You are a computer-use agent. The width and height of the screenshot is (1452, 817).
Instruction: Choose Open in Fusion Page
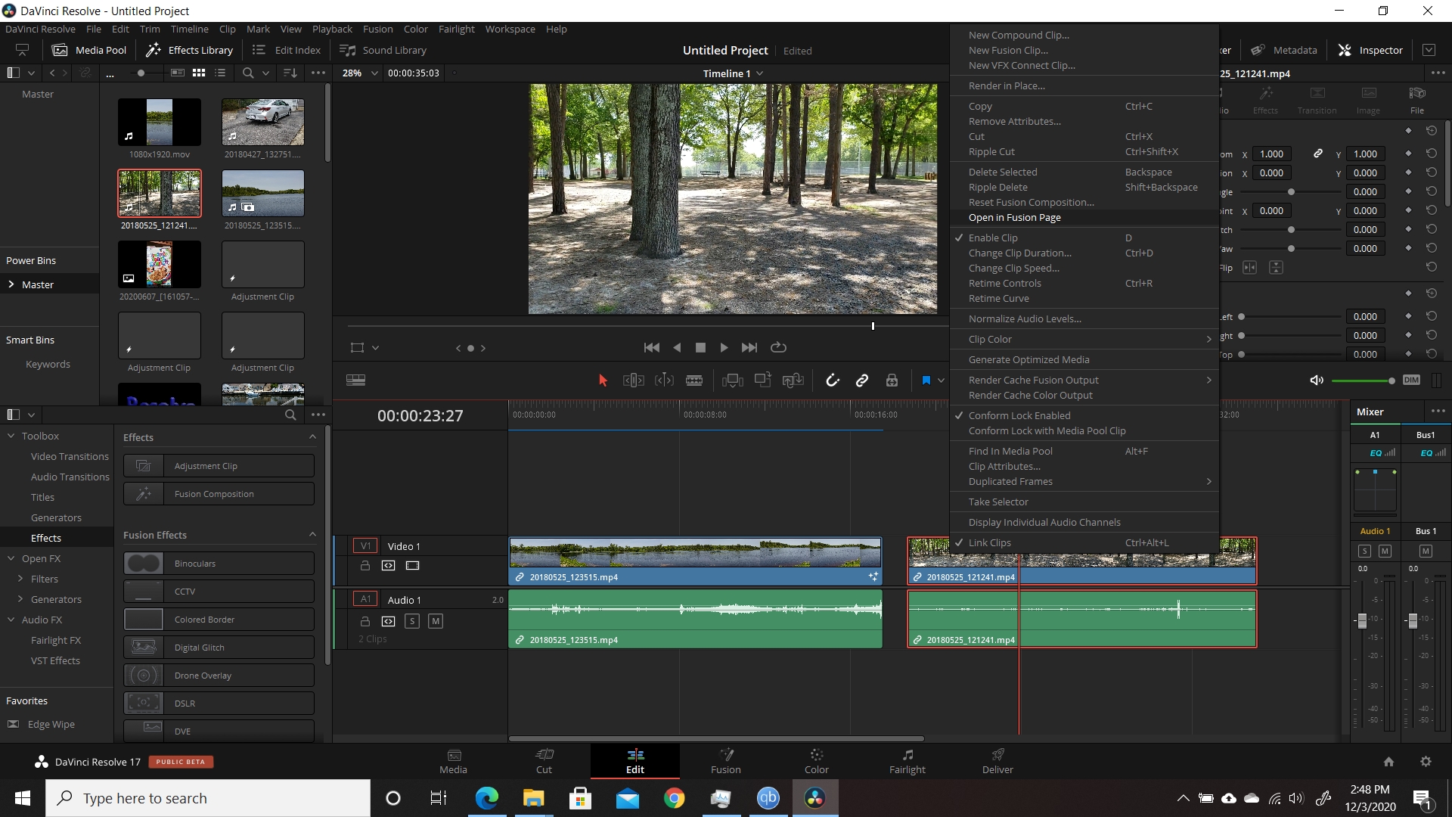tap(1084, 217)
